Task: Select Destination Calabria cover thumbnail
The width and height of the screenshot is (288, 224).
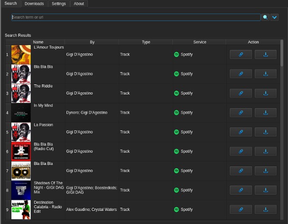Action: pos(21,209)
